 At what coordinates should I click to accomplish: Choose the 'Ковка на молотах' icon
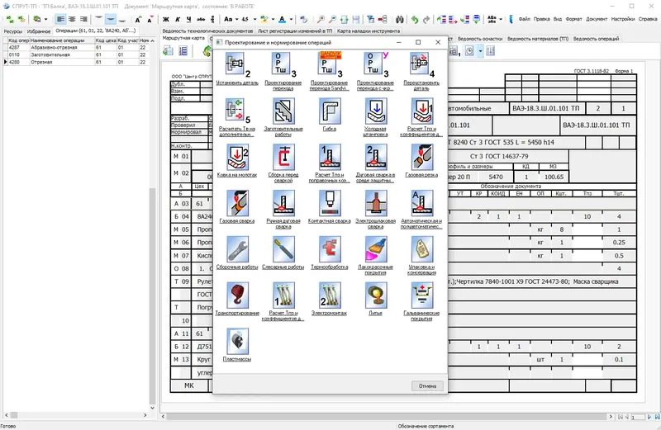[x=237, y=156]
